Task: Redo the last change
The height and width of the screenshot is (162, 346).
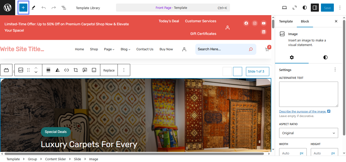Action: click(54, 8)
